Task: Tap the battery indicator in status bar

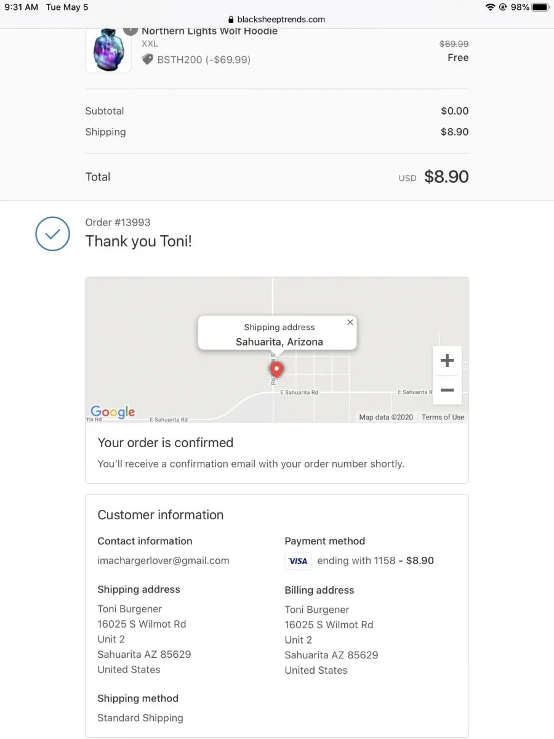Action: tap(540, 7)
